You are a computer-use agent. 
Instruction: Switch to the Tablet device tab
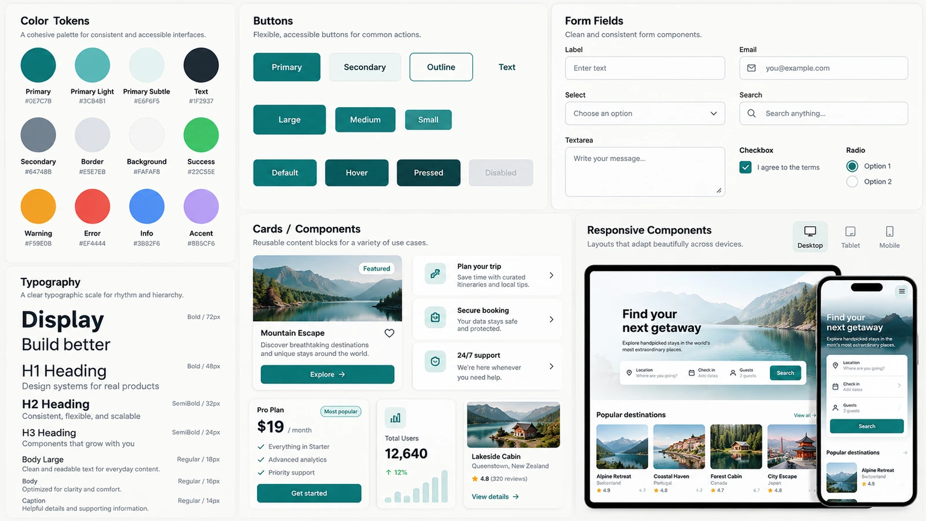[850, 237]
